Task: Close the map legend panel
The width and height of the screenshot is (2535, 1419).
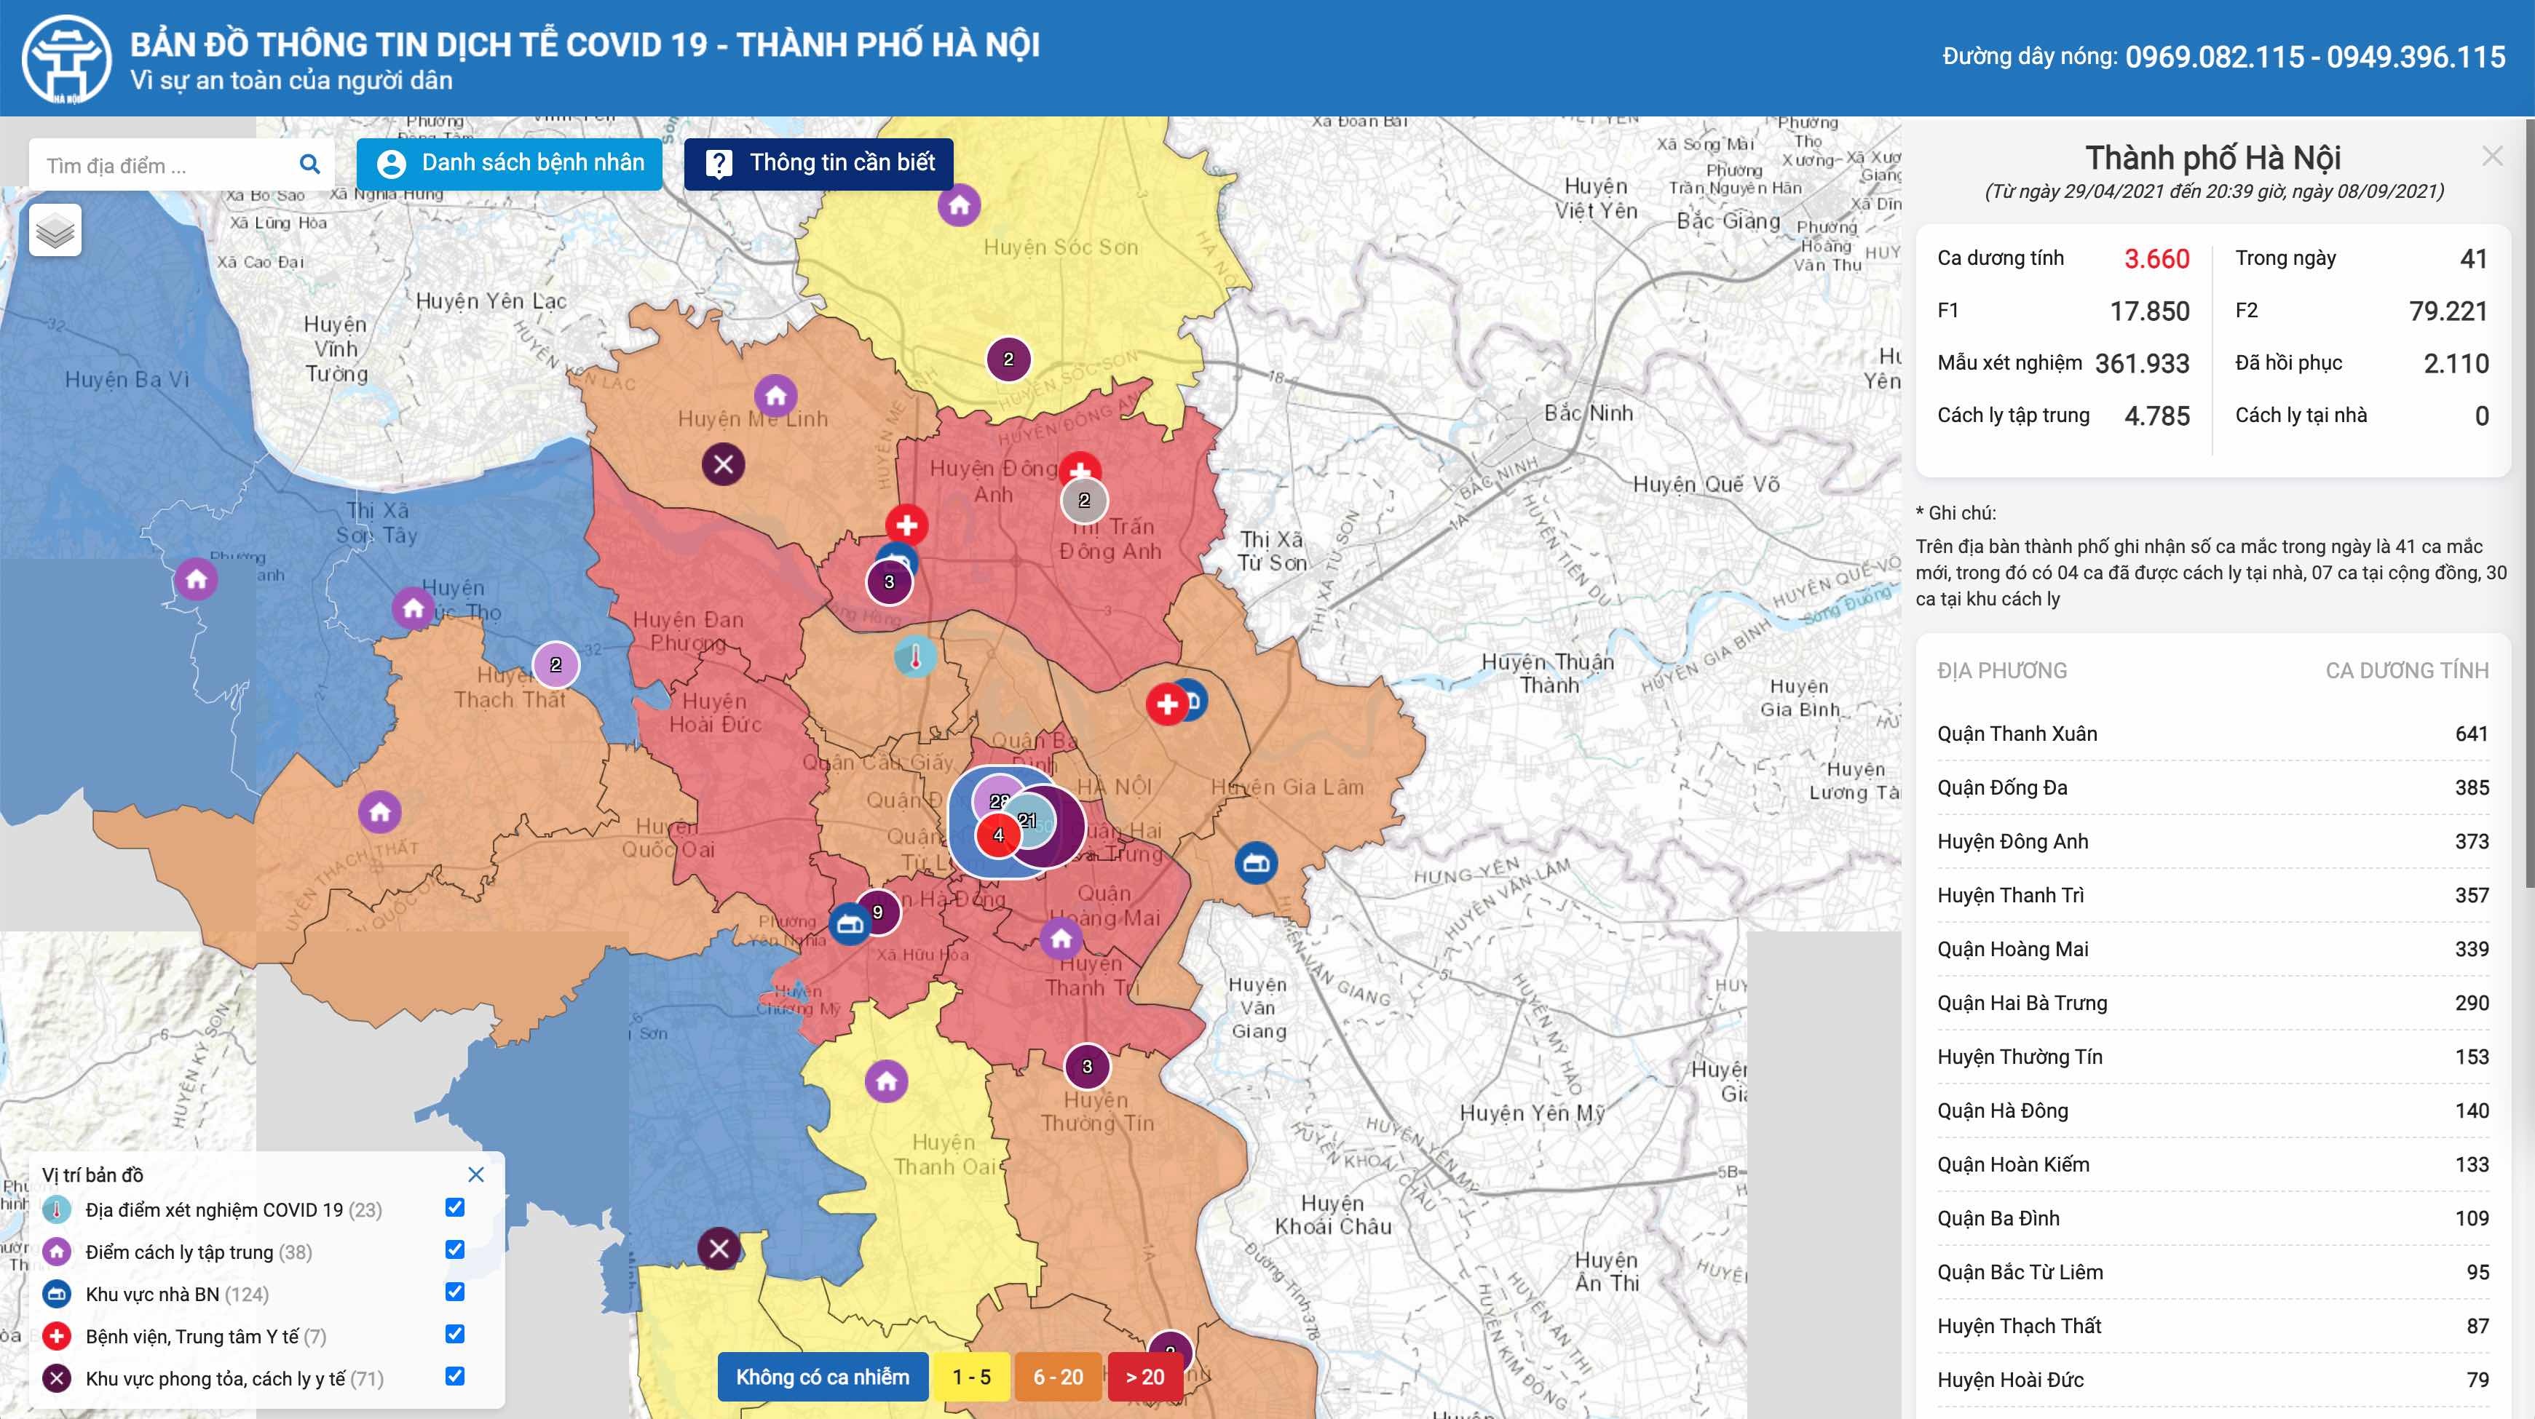Action: point(476,1174)
